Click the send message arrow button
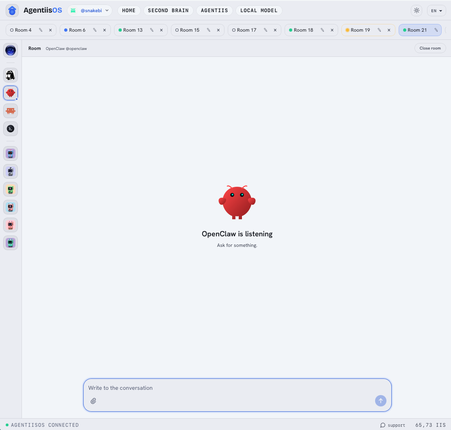The height and width of the screenshot is (430, 451). point(380,401)
